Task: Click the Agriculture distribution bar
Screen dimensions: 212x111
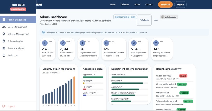Action: [130, 89]
